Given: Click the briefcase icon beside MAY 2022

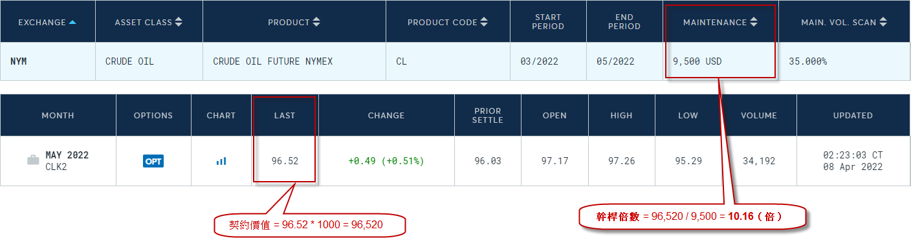Looking at the screenshot, I should [x=33, y=160].
